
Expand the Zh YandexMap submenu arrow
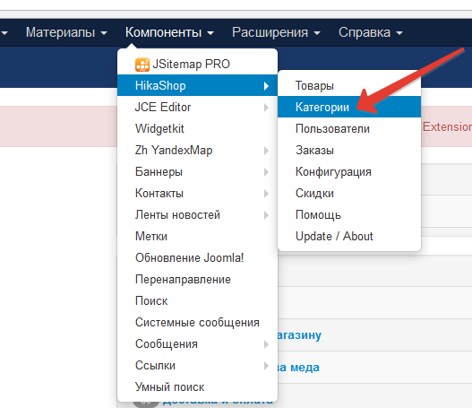pos(266,151)
